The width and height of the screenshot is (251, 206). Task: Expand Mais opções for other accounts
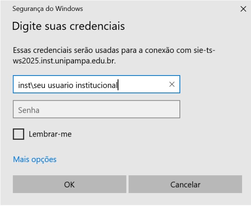click(35, 159)
